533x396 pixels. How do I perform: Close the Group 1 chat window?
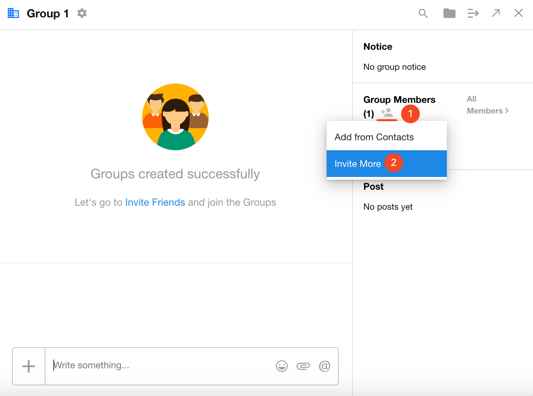[518, 13]
